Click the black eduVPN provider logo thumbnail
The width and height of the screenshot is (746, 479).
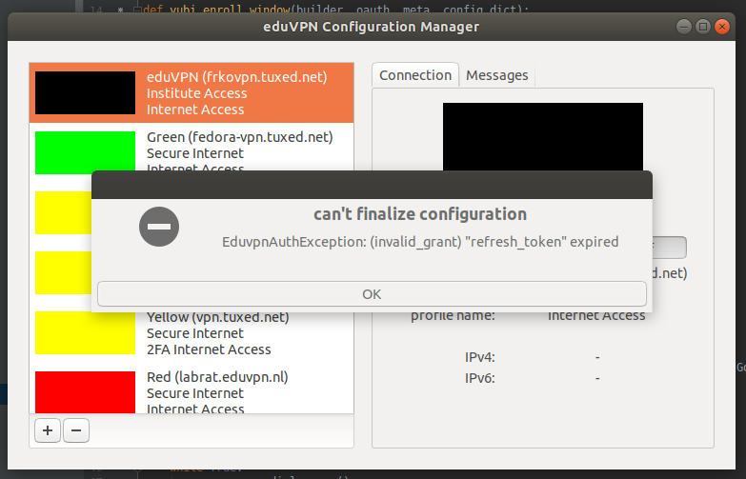[x=85, y=92]
